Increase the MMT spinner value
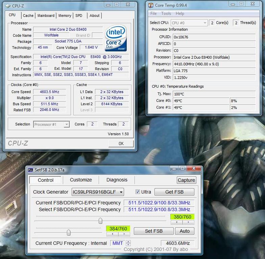 [x=128, y=241]
